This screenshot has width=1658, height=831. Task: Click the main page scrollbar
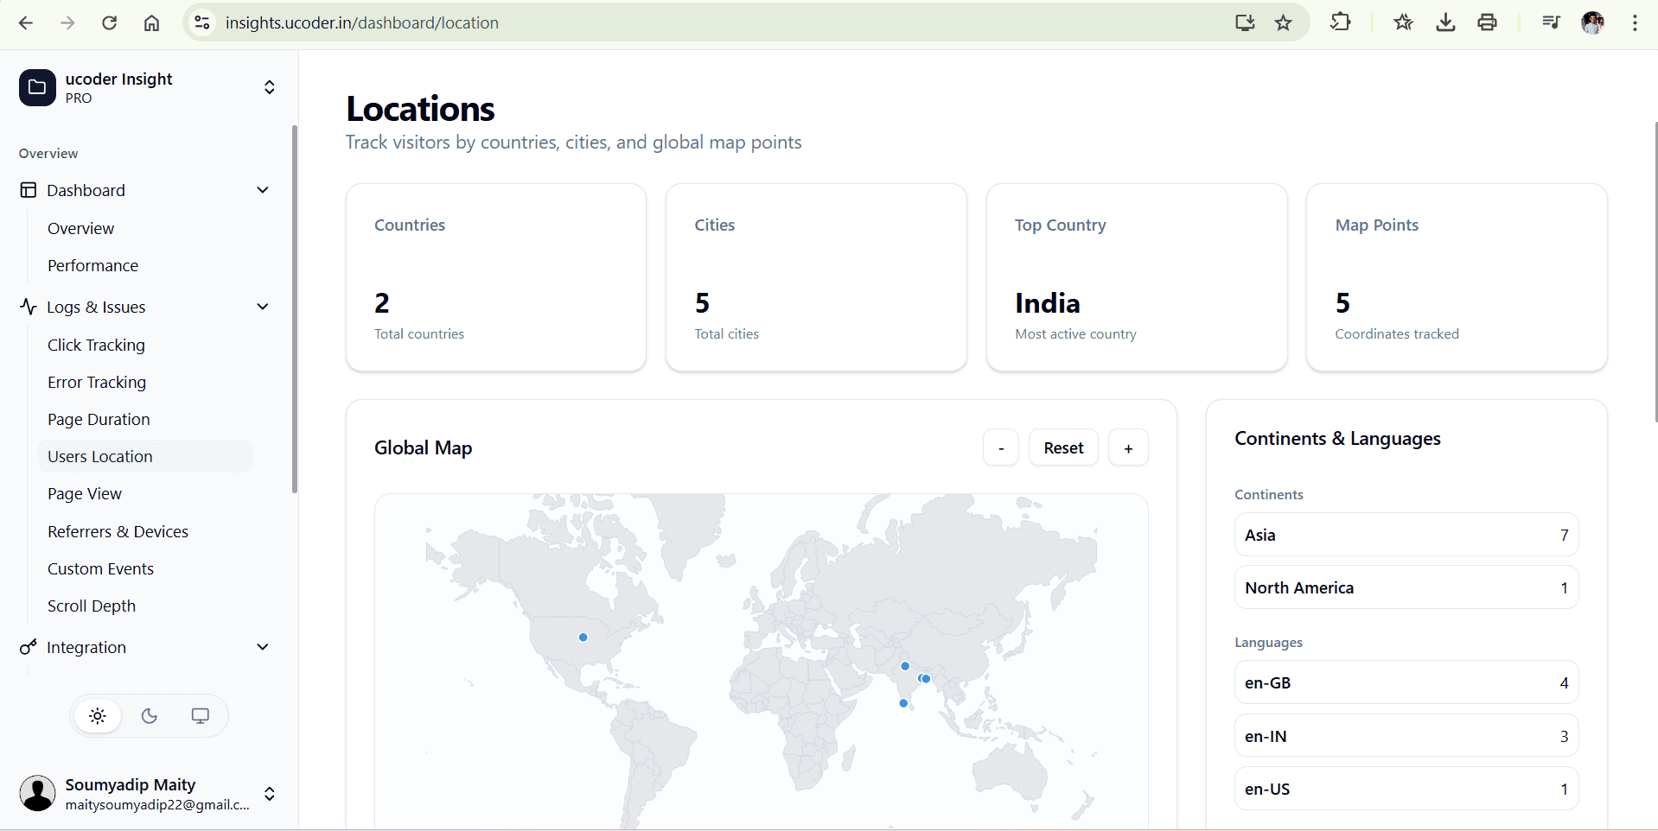click(x=1655, y=272)
